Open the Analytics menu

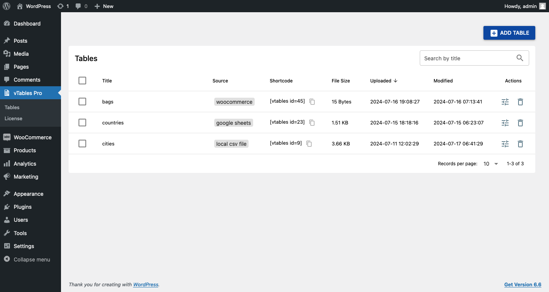point(30,164)
